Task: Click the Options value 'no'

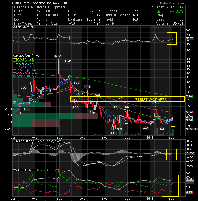Action: [136, 11]
